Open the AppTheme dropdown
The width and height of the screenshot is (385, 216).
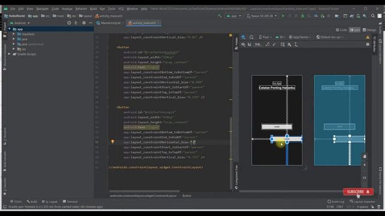[x=300, y=37]
